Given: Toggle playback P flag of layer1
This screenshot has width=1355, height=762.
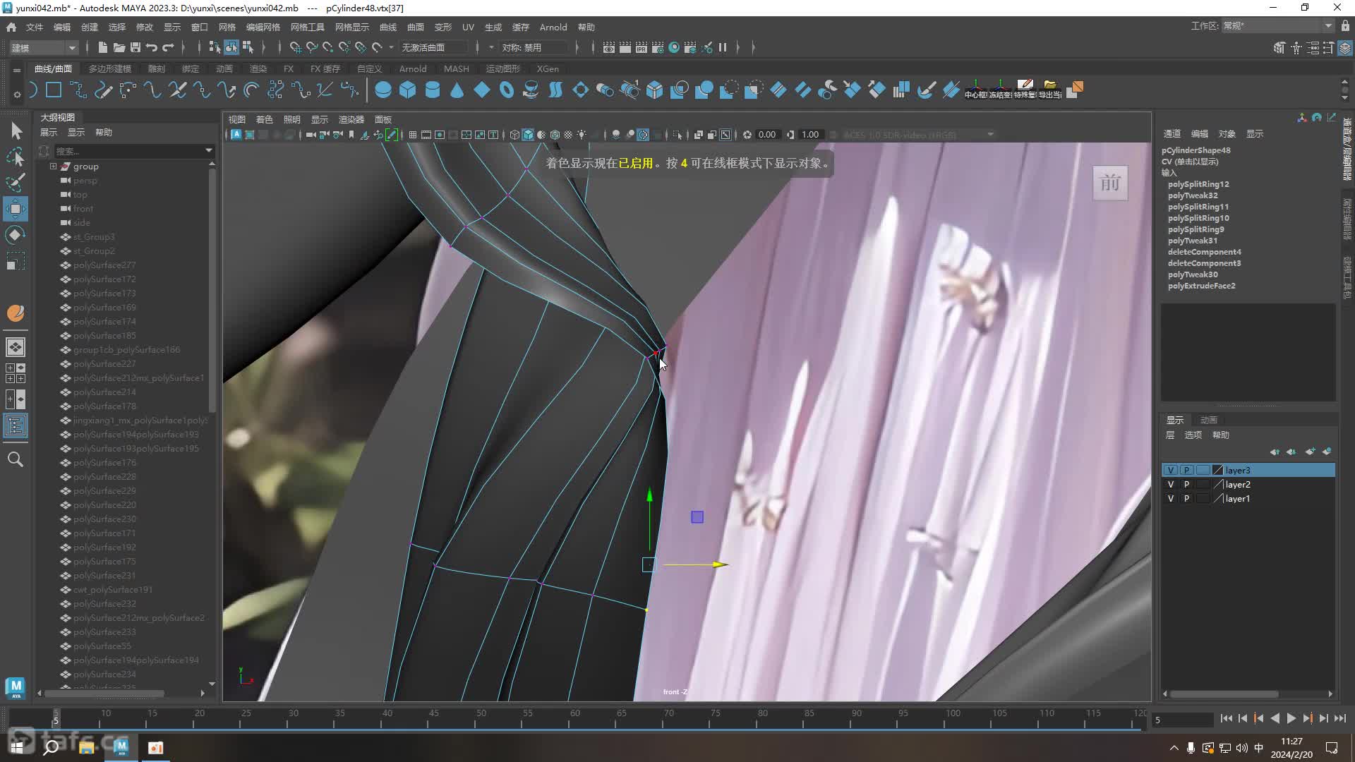Looking at the screenshot, I should click(1186, 498).
